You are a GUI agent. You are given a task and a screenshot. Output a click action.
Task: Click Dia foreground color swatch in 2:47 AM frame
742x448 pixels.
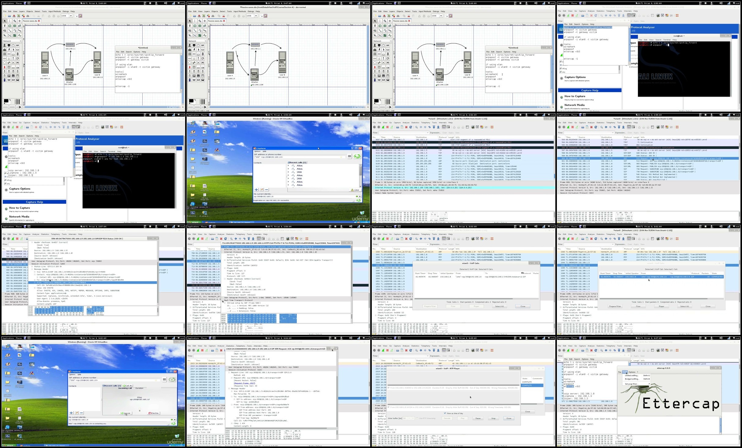coord(191,101)
